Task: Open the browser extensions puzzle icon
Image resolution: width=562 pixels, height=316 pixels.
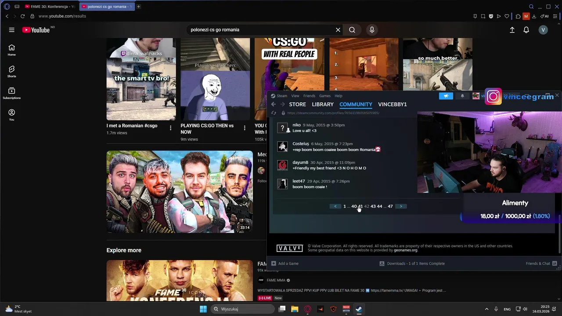Action: (518, 16)
